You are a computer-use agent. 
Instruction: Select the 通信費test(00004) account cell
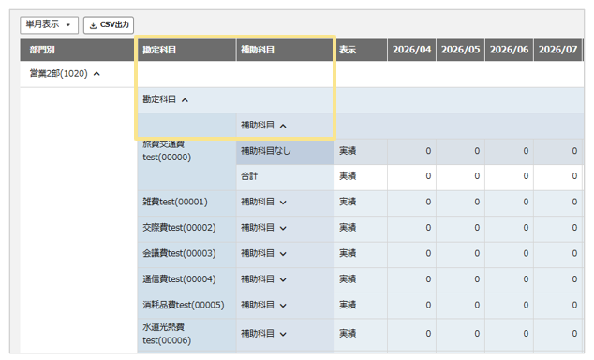point(187,279)
